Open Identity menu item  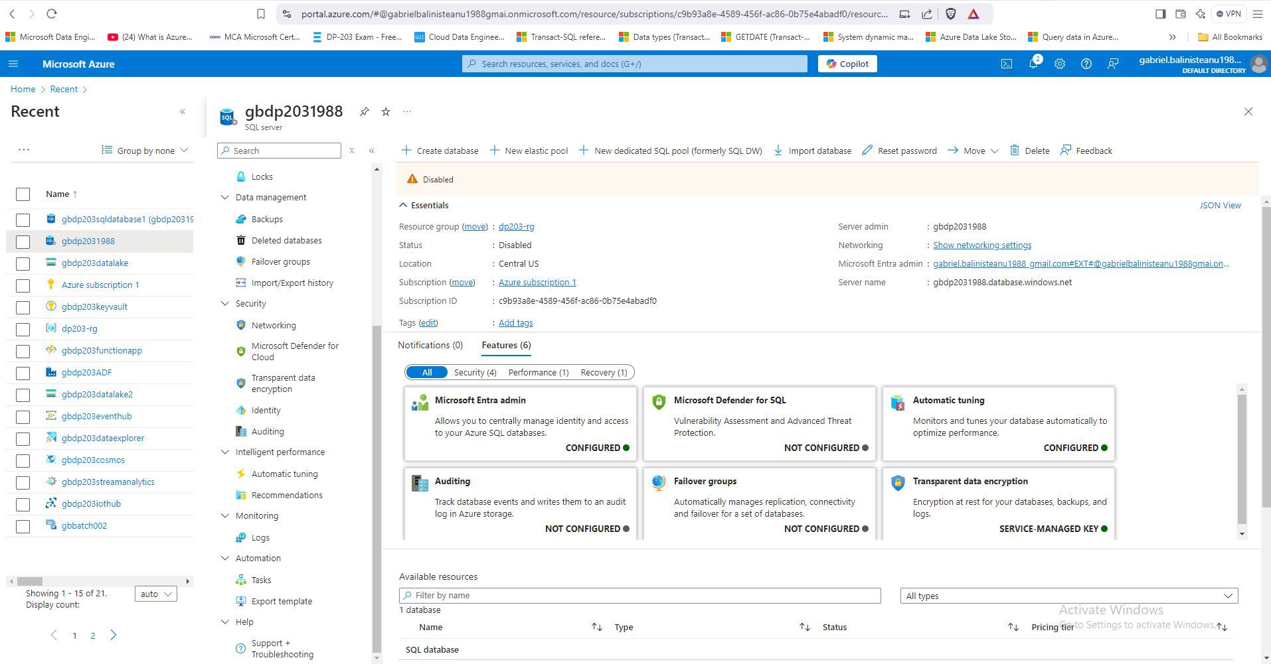(266, 410)
